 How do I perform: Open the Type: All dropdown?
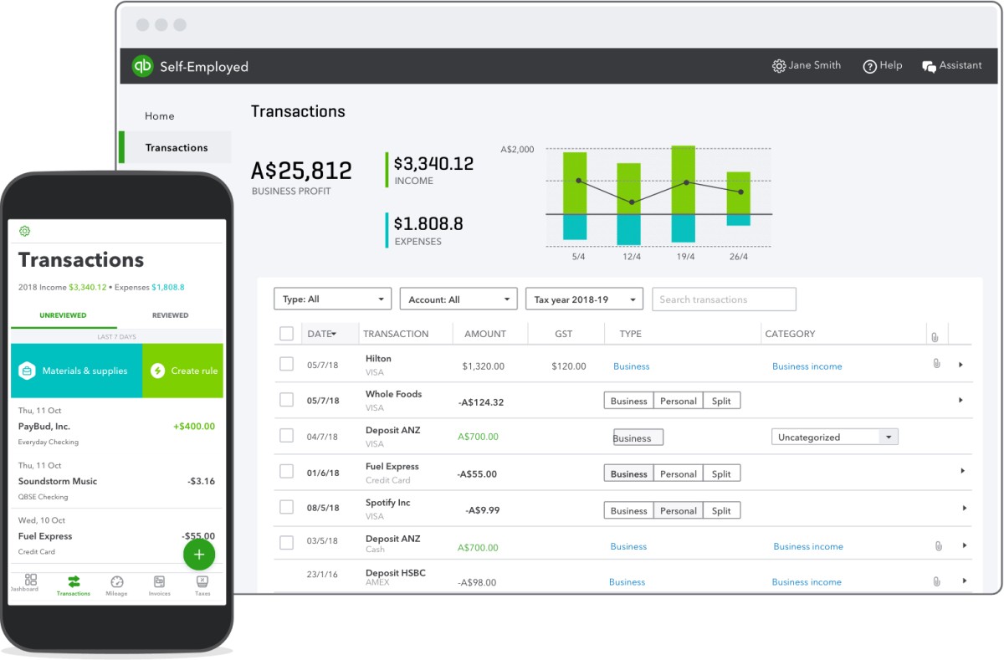[332, 299]
